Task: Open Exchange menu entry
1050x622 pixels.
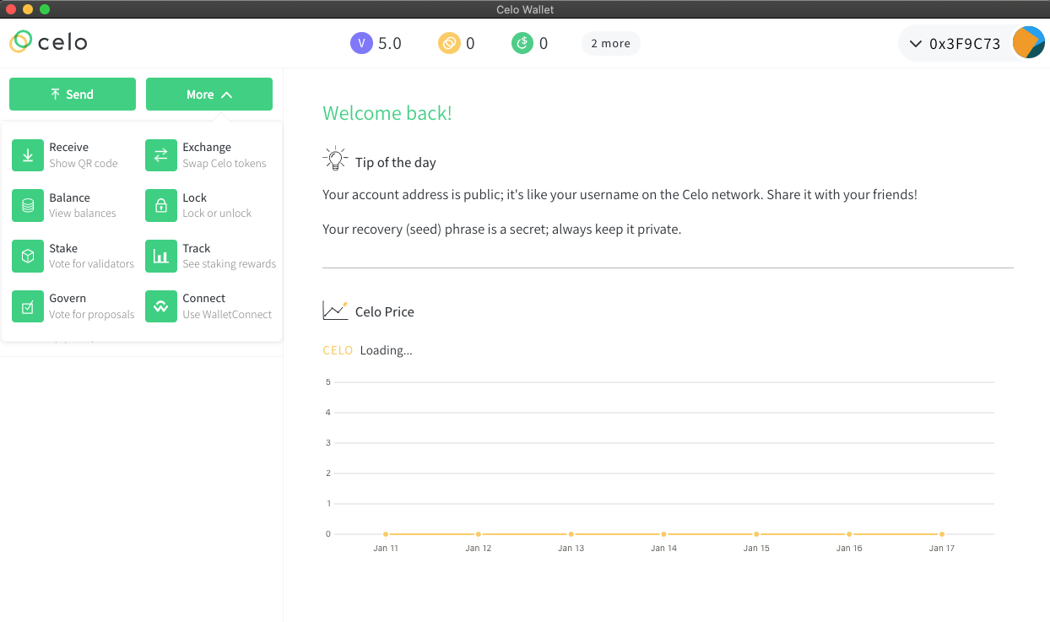Action: [x=209, y=155]
